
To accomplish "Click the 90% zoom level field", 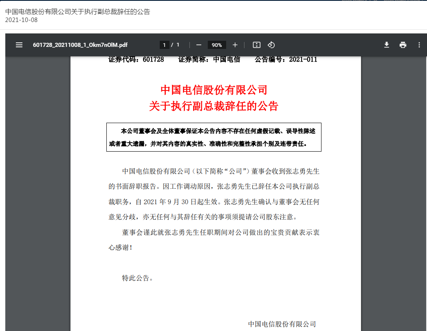I will coord(217,45).
